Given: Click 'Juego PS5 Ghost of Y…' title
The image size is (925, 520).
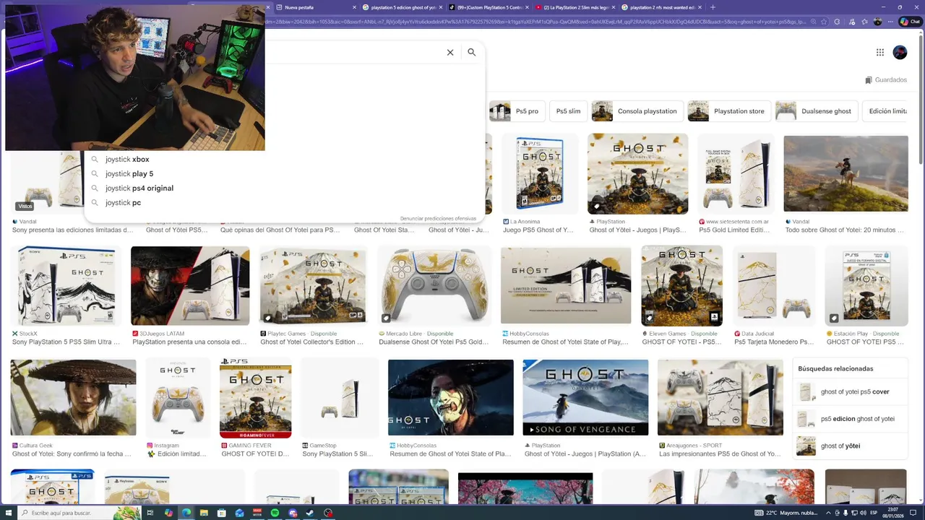Looking at the screenshot, I should [538, 230].
